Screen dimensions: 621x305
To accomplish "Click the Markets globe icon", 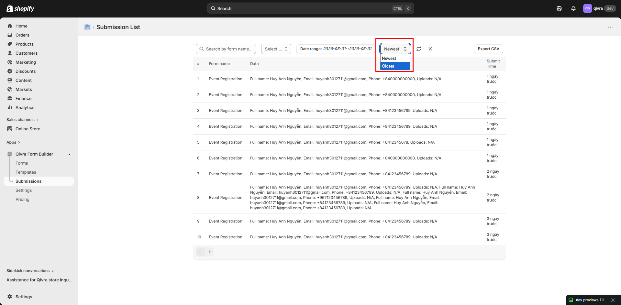I will (x=10, y=89).
